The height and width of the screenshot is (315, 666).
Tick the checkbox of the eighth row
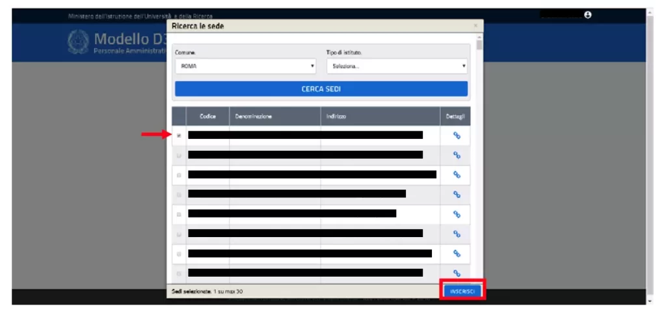(179, 273)
